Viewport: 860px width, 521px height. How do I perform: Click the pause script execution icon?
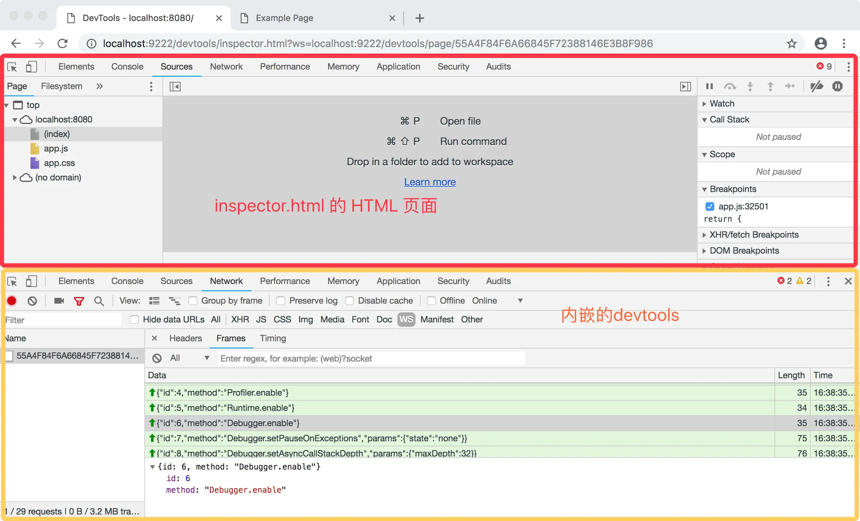(x=709, y=86)
